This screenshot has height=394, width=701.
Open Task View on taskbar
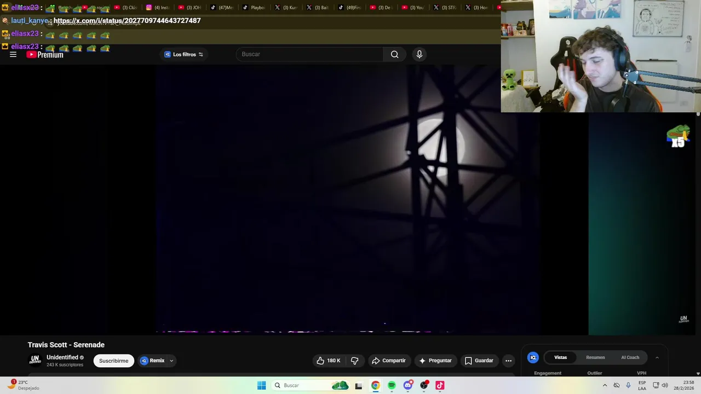coord(359,385)
